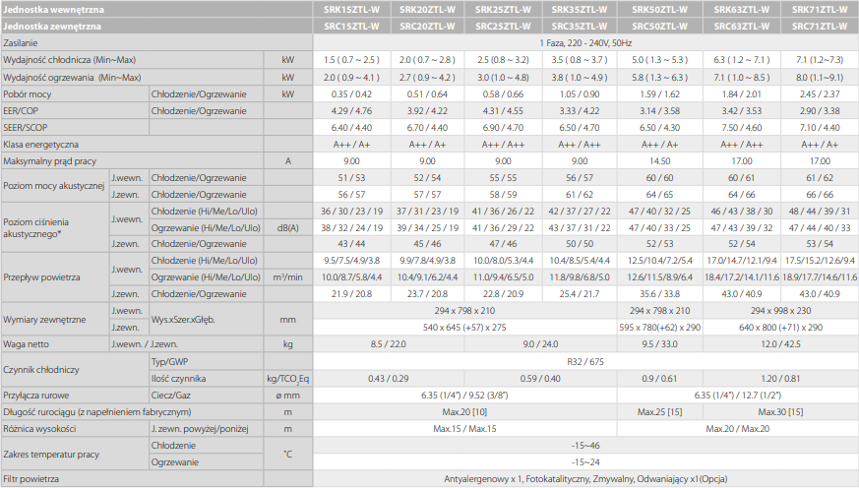Click the EER/COP row label
This screenshot has width=859, height=488.
21,110
